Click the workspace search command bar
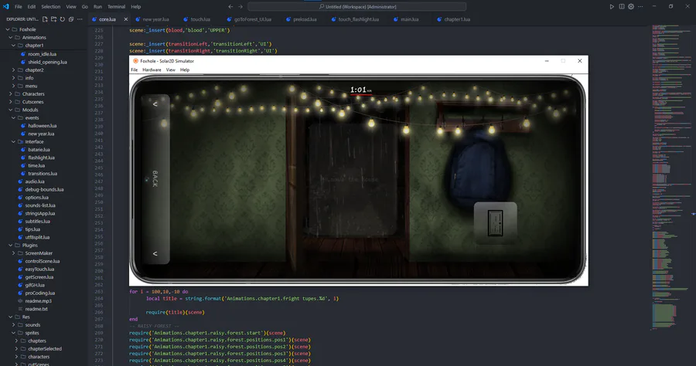 [x=357, y=7]
